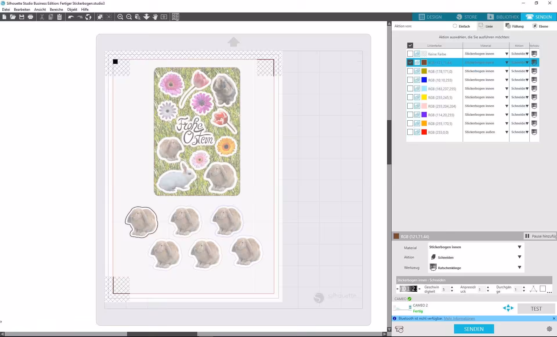Screen dimensions: 557x337
Task: Open the Aktion Schneiden dropdown
Action: coord(519,257)
